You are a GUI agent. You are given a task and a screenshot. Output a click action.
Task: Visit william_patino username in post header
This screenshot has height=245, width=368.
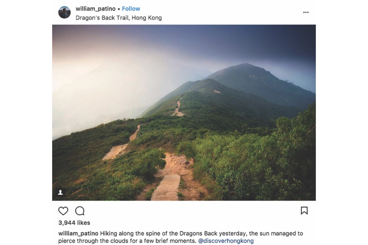point(96,9)
